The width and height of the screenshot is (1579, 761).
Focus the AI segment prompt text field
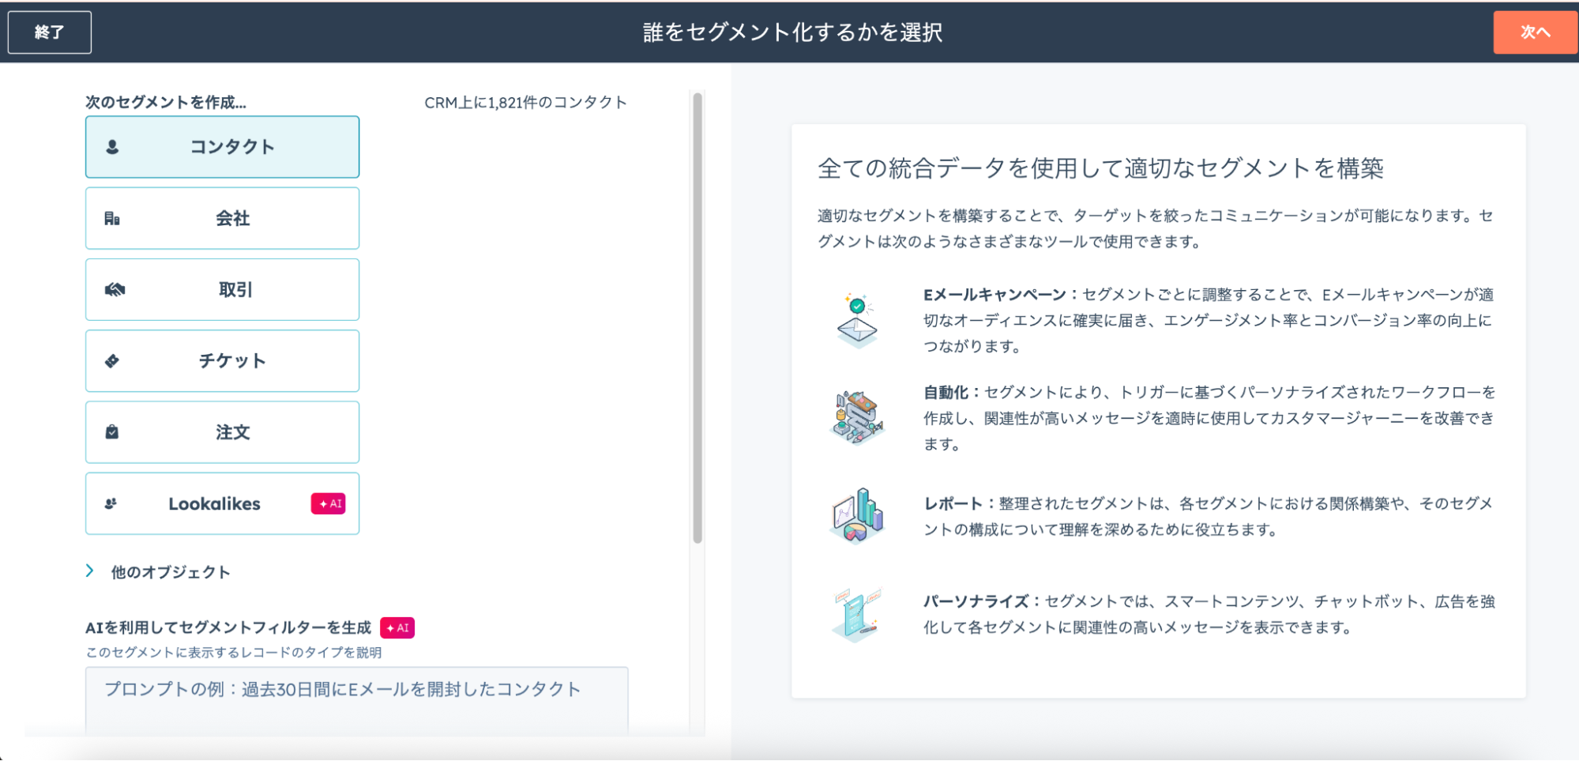[356, 699]
